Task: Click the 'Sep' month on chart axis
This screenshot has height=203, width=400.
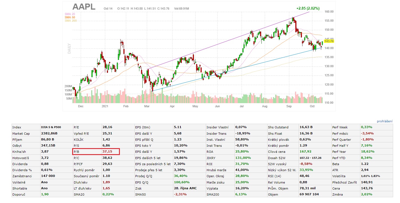Action: click(x=289, y=106)
